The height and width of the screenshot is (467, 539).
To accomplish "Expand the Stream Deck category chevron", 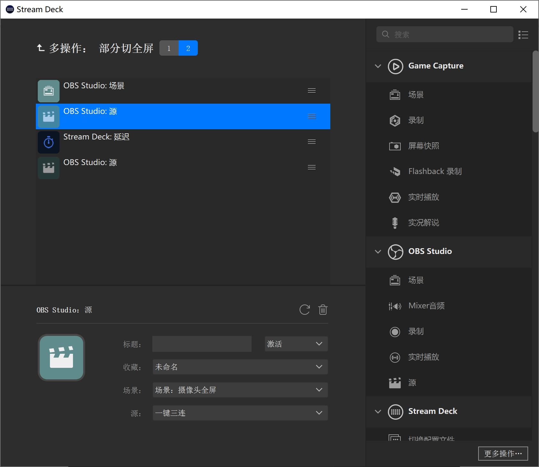I will point(378,412).
